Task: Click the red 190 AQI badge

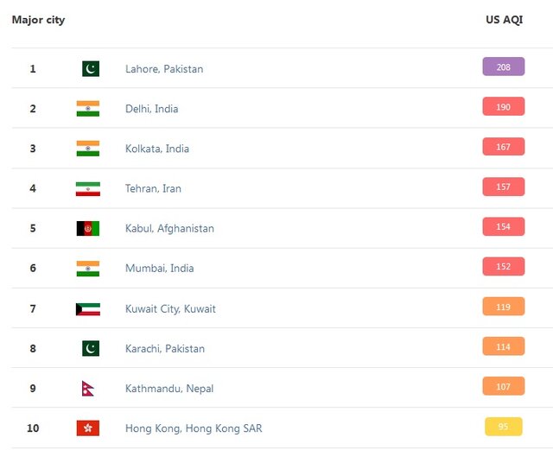Action: click(x=503, y=106)
